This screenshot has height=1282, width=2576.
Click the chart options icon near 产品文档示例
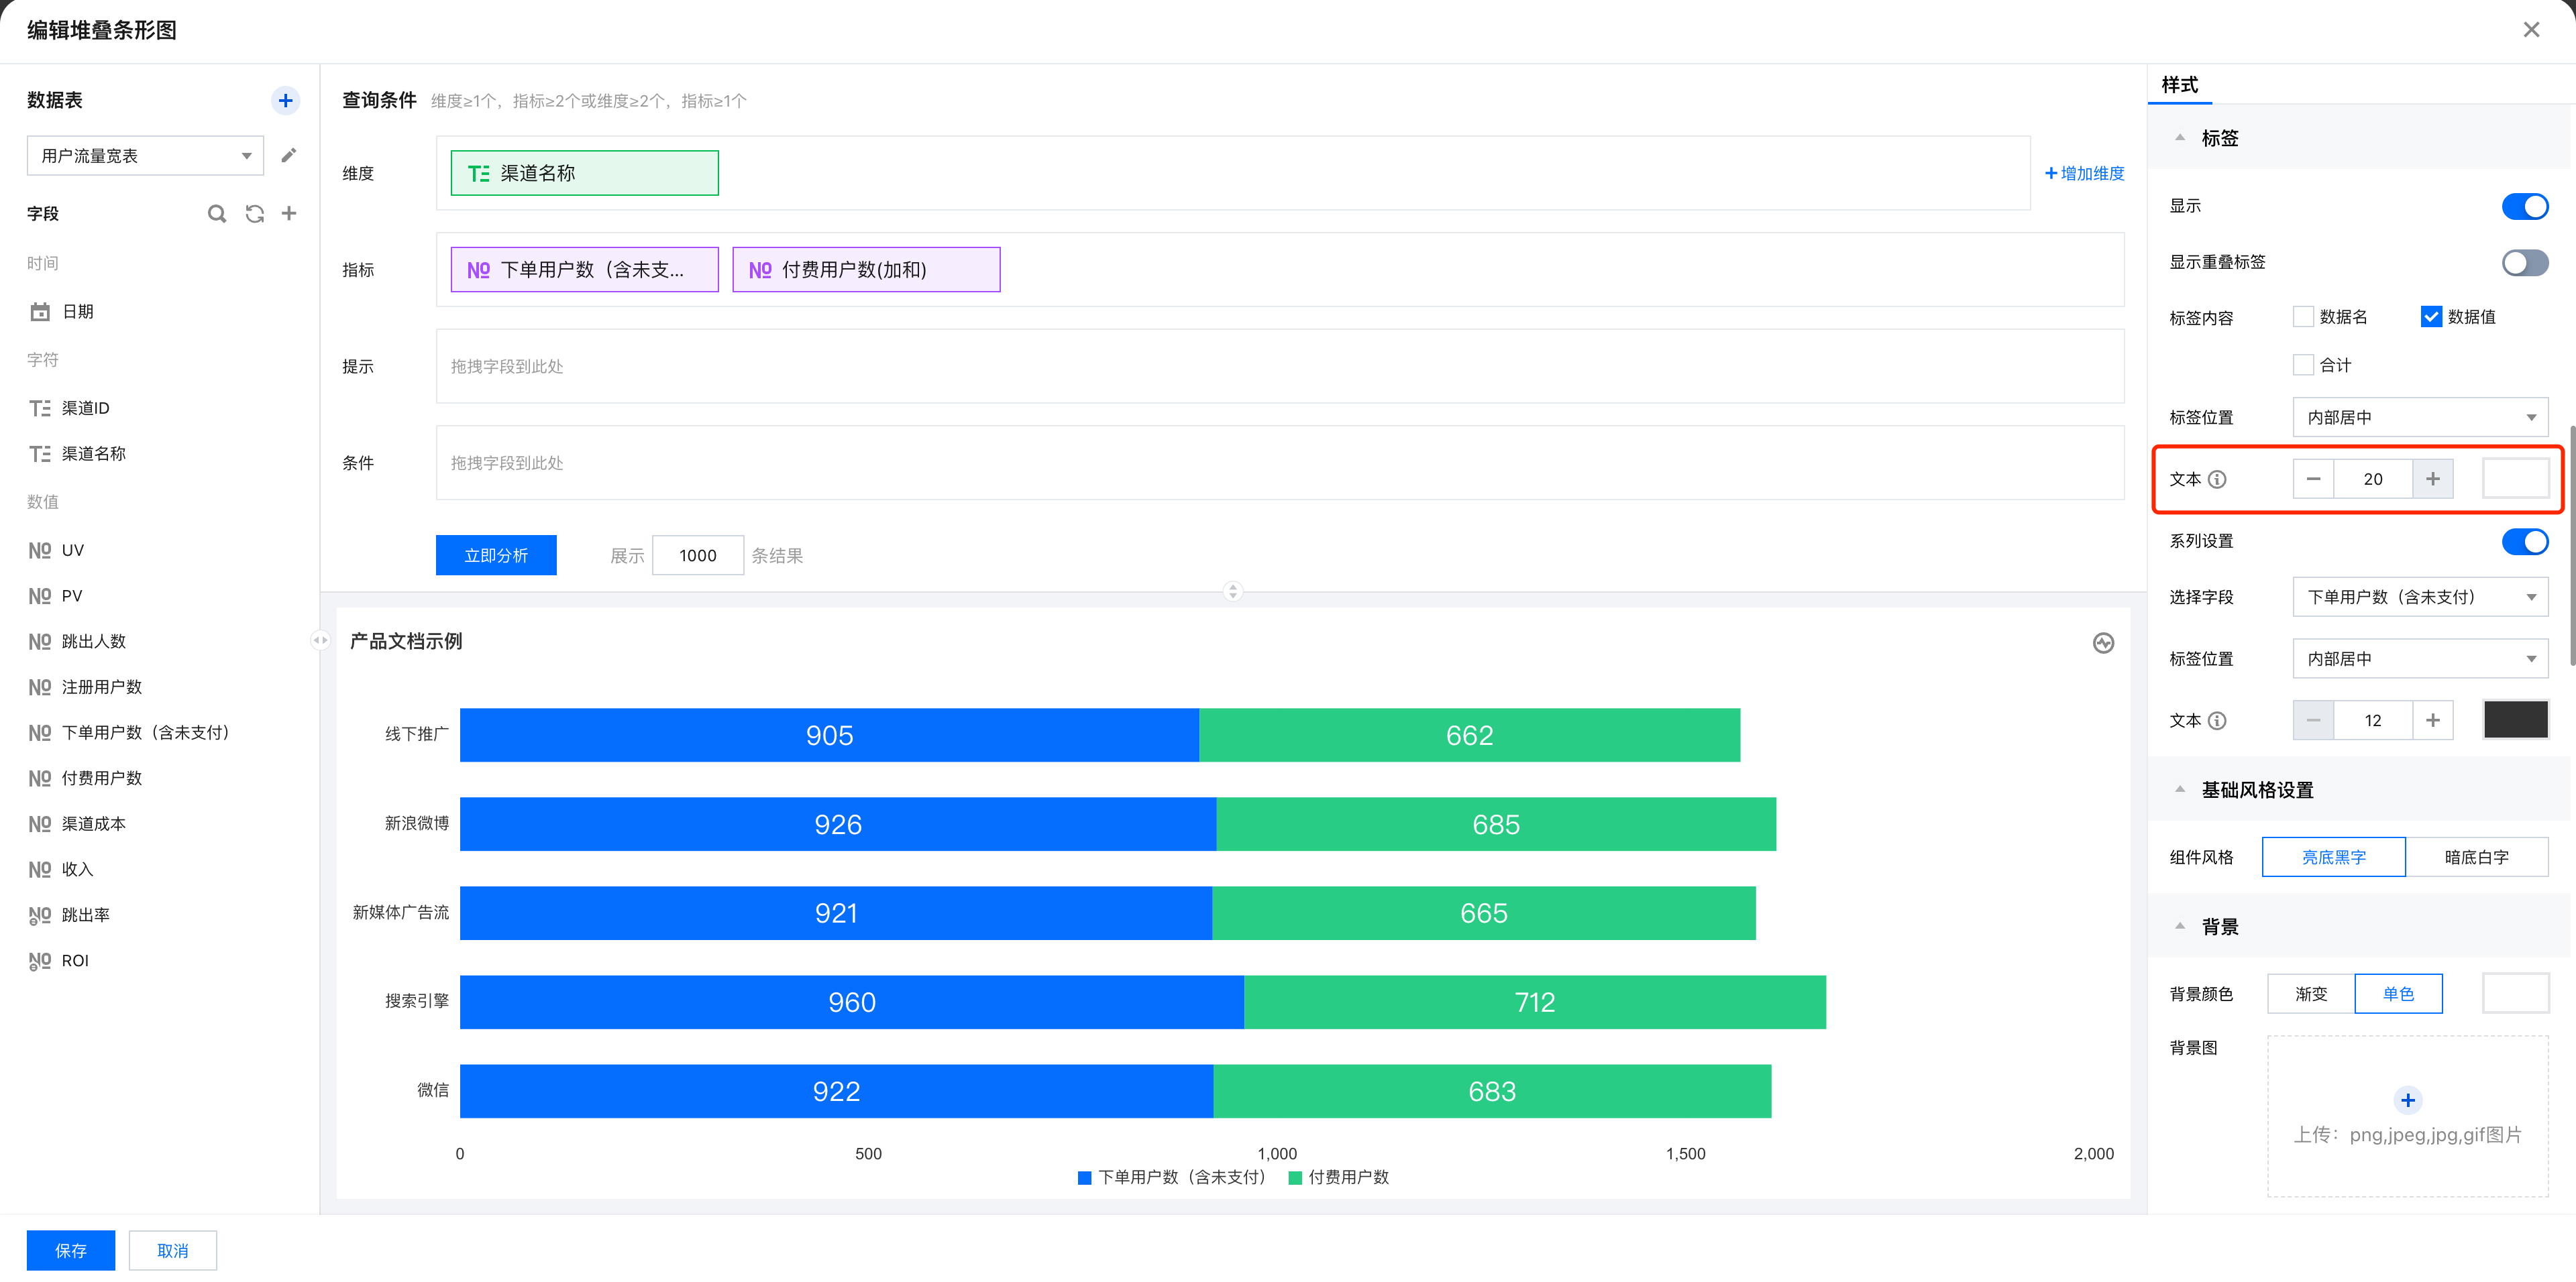2103,642
